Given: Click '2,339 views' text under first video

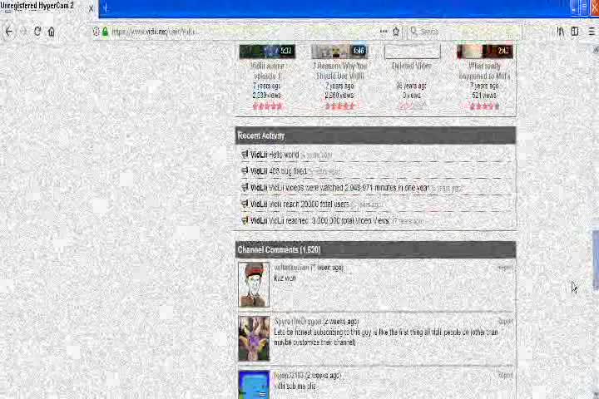Looking at the screenshot, I should [267, 96].
